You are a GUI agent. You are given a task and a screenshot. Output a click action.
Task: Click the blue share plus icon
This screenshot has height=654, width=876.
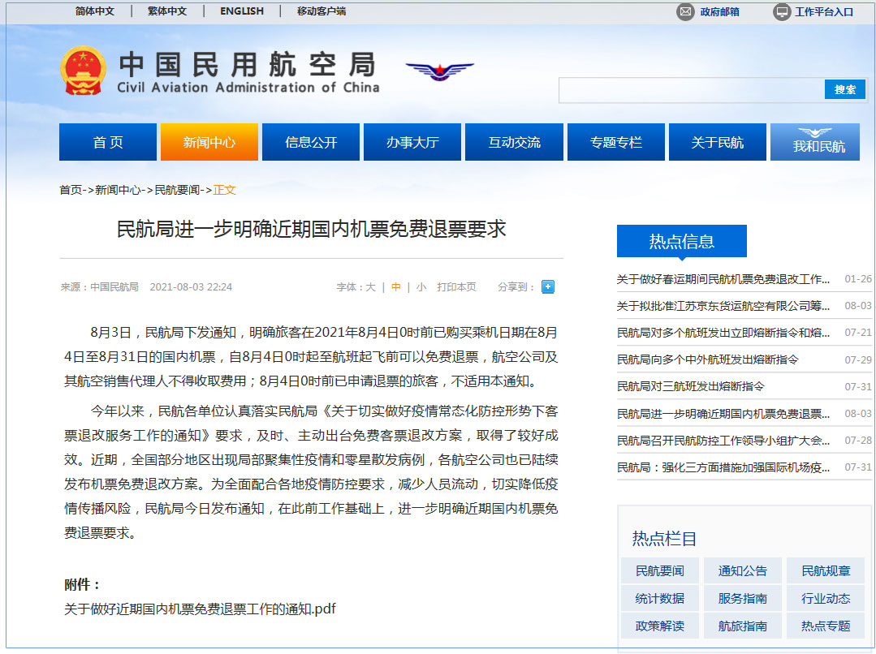click(x=548, y=286)
